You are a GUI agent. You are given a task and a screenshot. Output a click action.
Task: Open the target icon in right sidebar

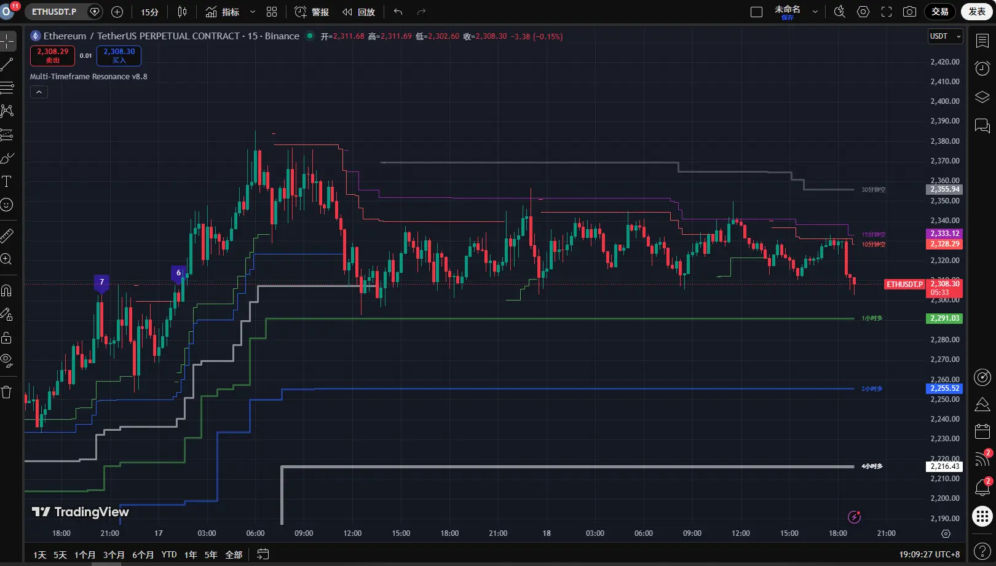(x=982, y=377)
